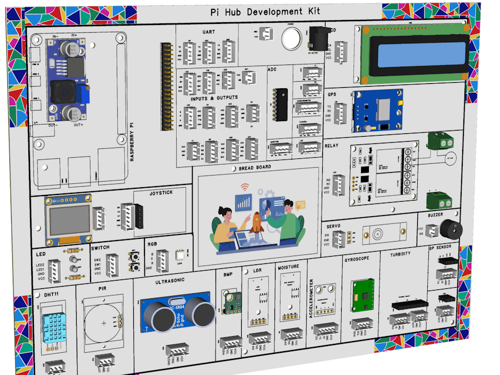Click the BREAD BOARD label

pos(255,167)
